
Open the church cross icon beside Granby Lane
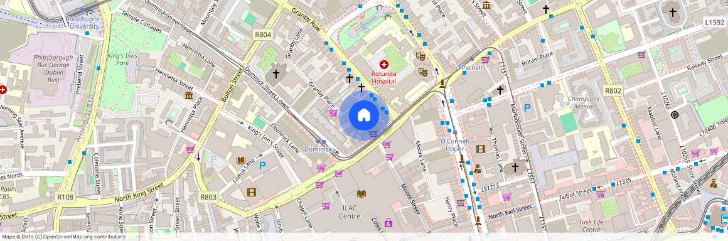coord(276,74)
